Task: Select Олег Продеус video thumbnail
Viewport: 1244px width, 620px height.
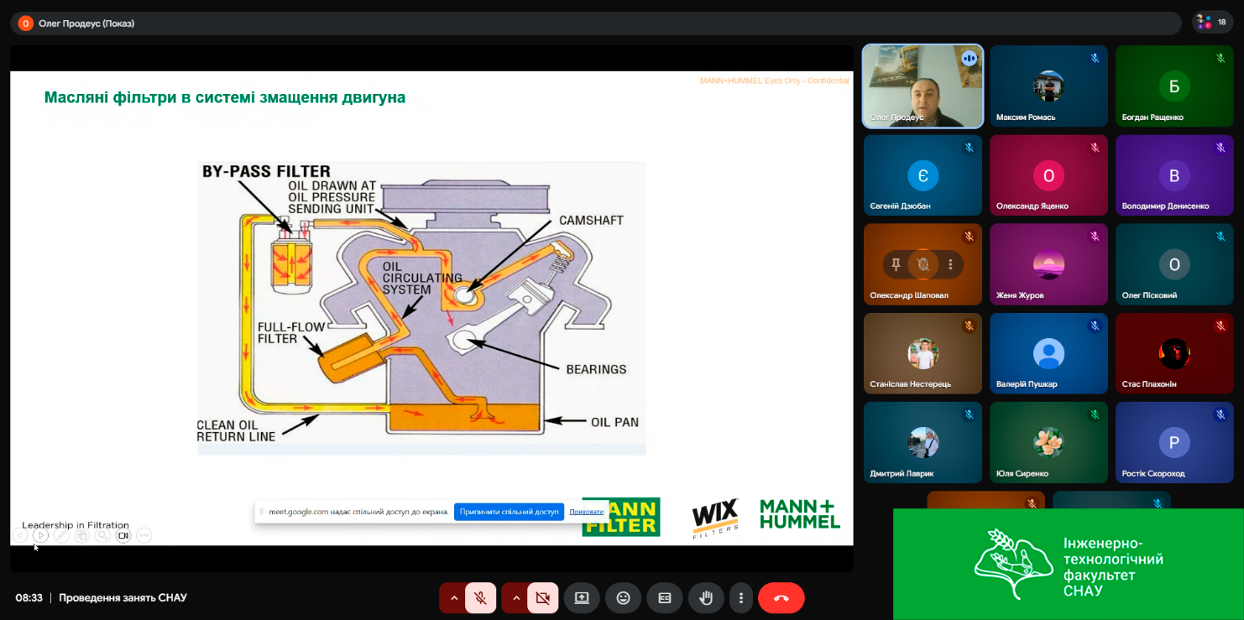Action: pyautogui.click(x=923, y=86)
